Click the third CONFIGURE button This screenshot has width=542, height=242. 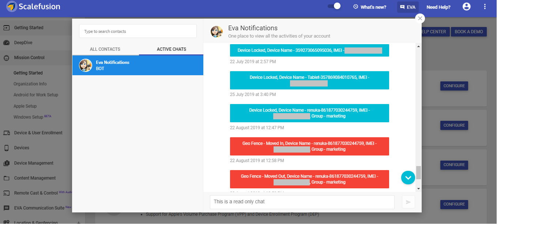click(454, 165)
